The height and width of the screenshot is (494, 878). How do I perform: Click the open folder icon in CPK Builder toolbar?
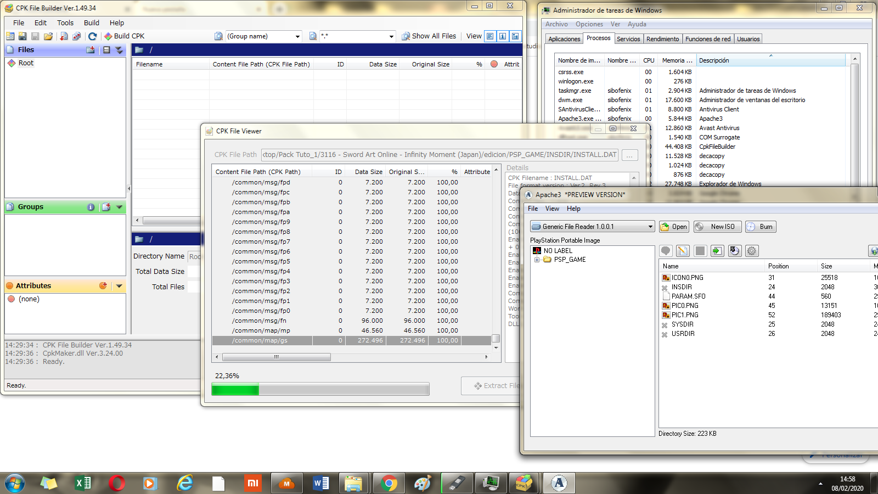click(x=48, y=36)
